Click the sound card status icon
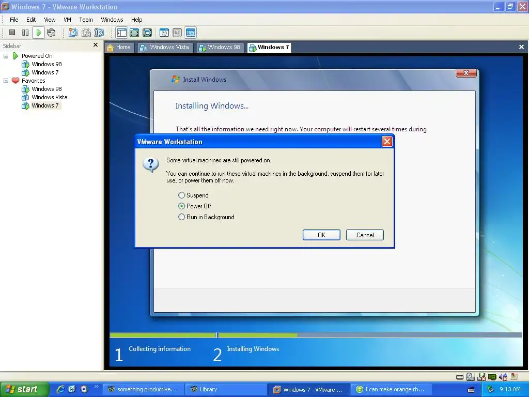529x397 pixels. 503,377
